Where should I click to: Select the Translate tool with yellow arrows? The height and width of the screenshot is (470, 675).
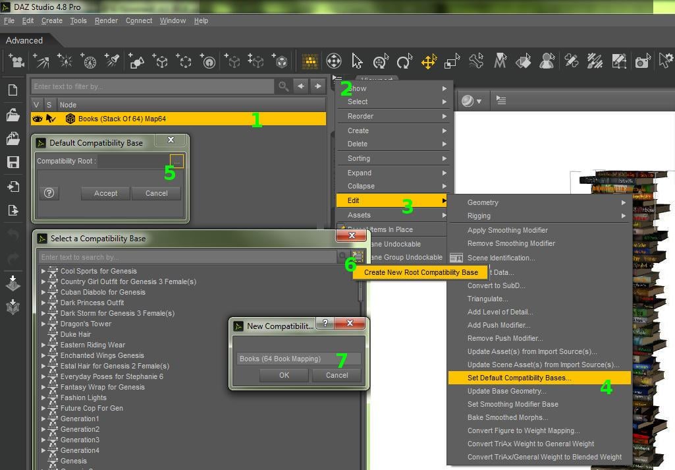pyautogui.click(x=429, y=61)
